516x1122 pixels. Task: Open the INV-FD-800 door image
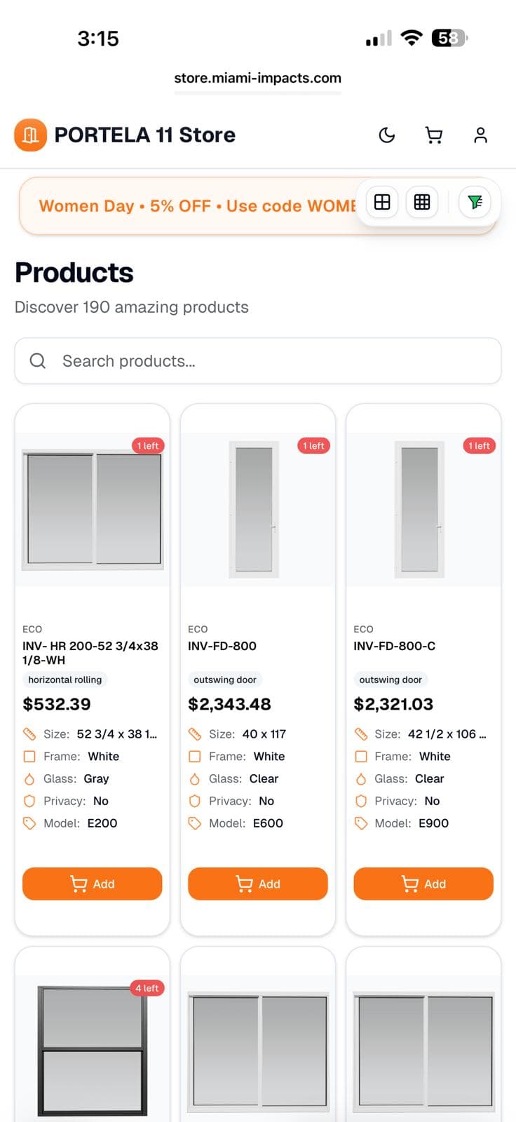pos(254,508)
